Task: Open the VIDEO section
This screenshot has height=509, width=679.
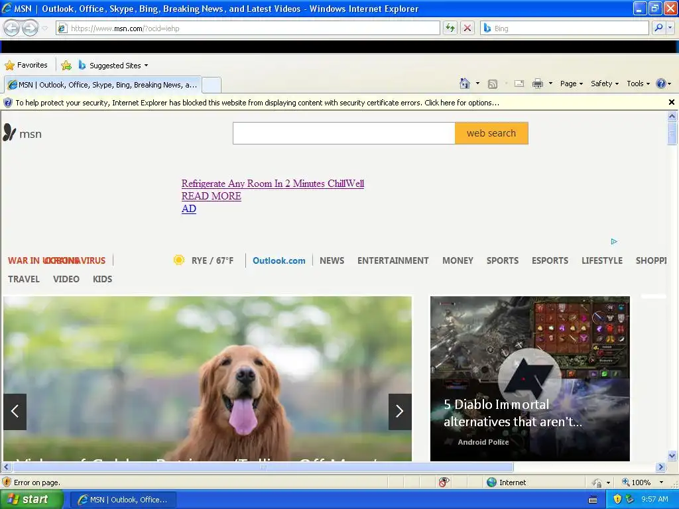Action: pyautogui.click(x=66, y=279)
